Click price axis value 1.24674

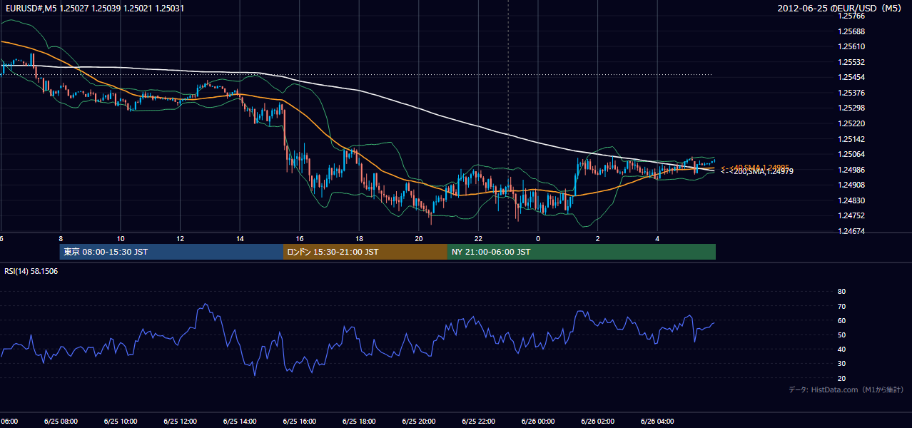[x=851, y=231]
